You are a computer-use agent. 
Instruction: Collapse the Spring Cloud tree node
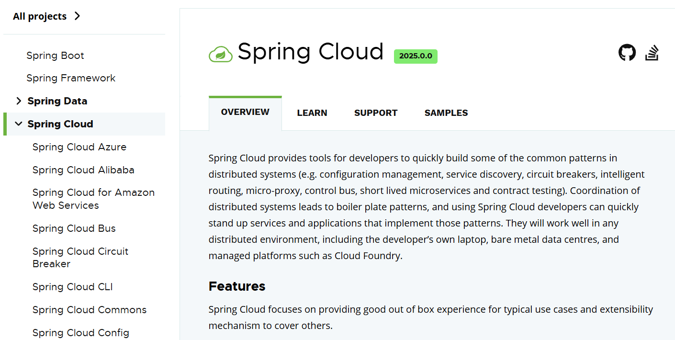click(x=19, y=124)
